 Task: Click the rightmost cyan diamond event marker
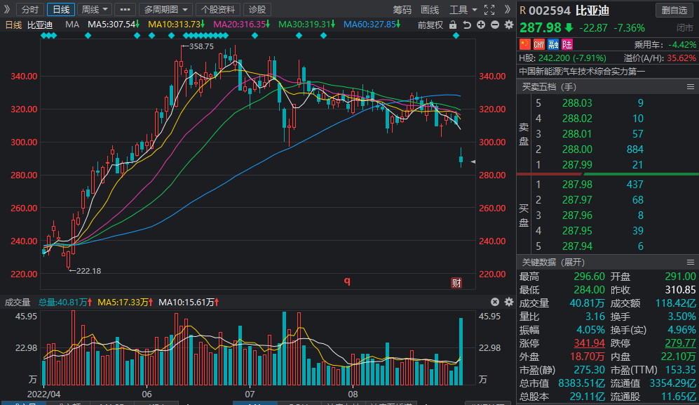pyautogui.click(x=456, y=36)
